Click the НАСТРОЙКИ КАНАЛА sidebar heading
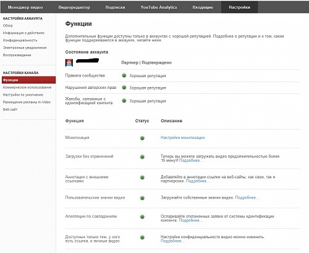309x253 pixels. pyautogui.click(x=20, y=73)
